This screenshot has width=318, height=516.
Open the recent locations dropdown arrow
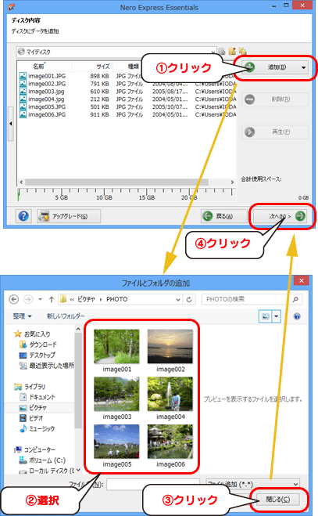(x=40, y=299)
